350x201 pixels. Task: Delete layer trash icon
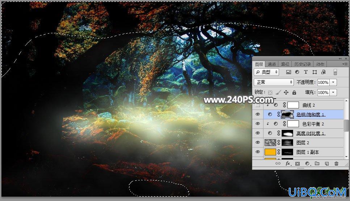click(x=336, y=163)
